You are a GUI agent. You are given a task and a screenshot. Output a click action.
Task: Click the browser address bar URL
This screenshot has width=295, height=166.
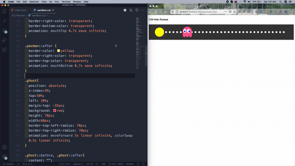(x=198, y=12)
